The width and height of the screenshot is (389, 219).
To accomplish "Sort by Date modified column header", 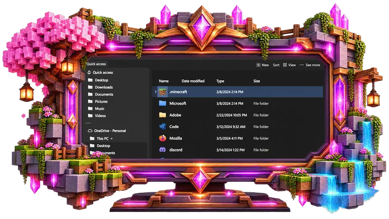I will (193, 81).
